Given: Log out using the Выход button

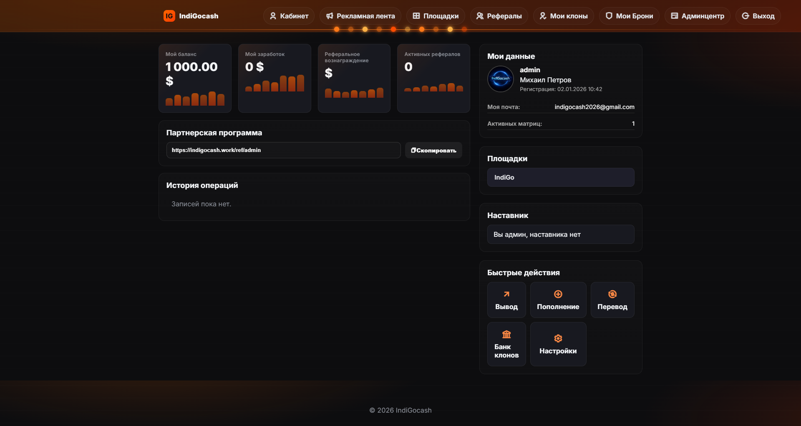Looking at the screenshot, I should click(x=758, y=16).
